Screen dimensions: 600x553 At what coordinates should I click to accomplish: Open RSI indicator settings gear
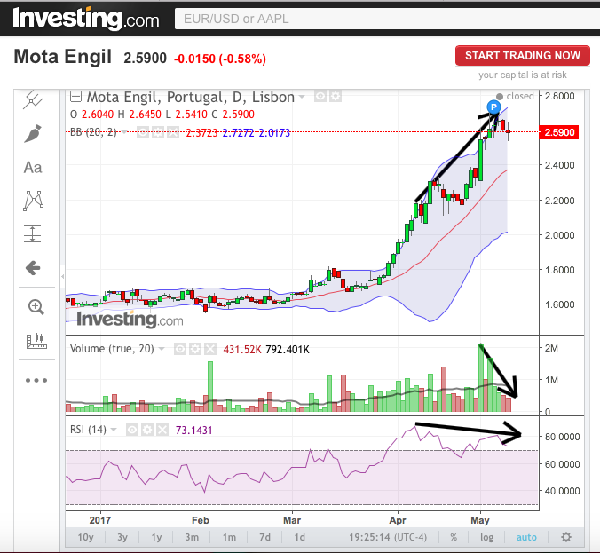(147, 430)
